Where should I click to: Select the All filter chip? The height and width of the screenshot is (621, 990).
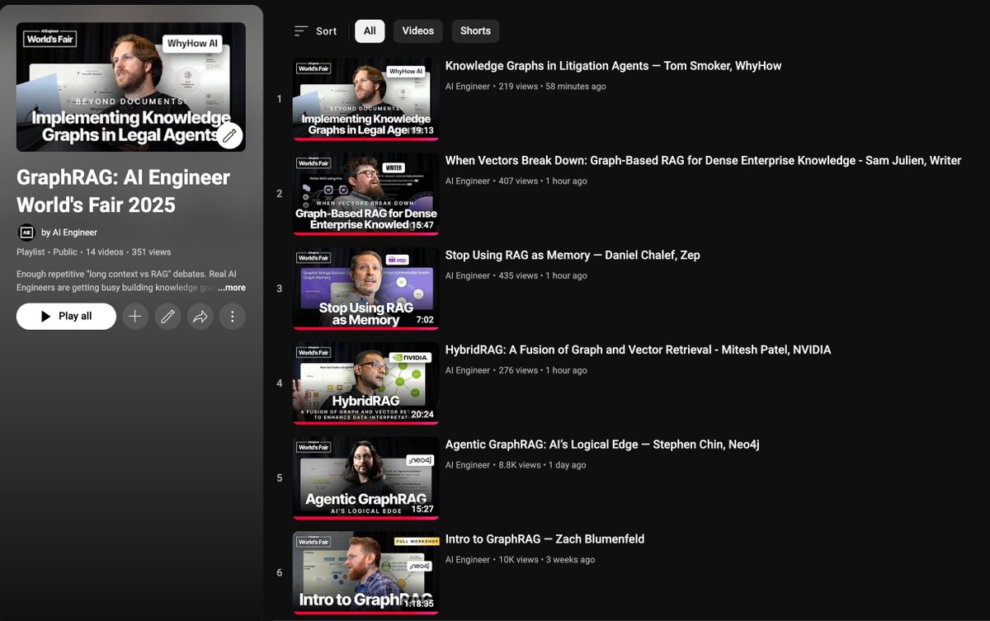pyautogui.click(x=370, y=31)
